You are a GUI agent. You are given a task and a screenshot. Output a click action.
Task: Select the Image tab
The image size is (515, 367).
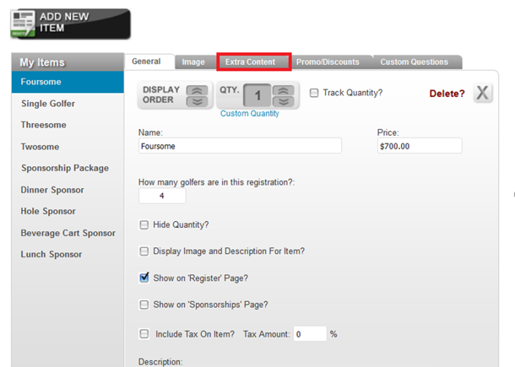pyautogui.click(x=195, y=62)
